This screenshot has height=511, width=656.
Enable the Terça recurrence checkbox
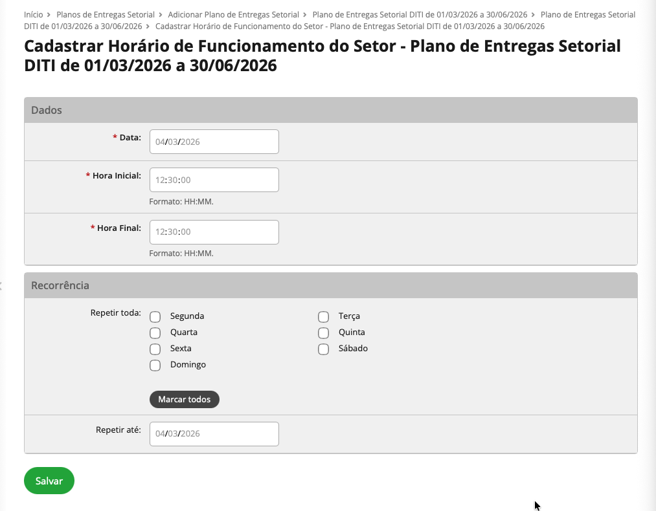click(324, 317)
